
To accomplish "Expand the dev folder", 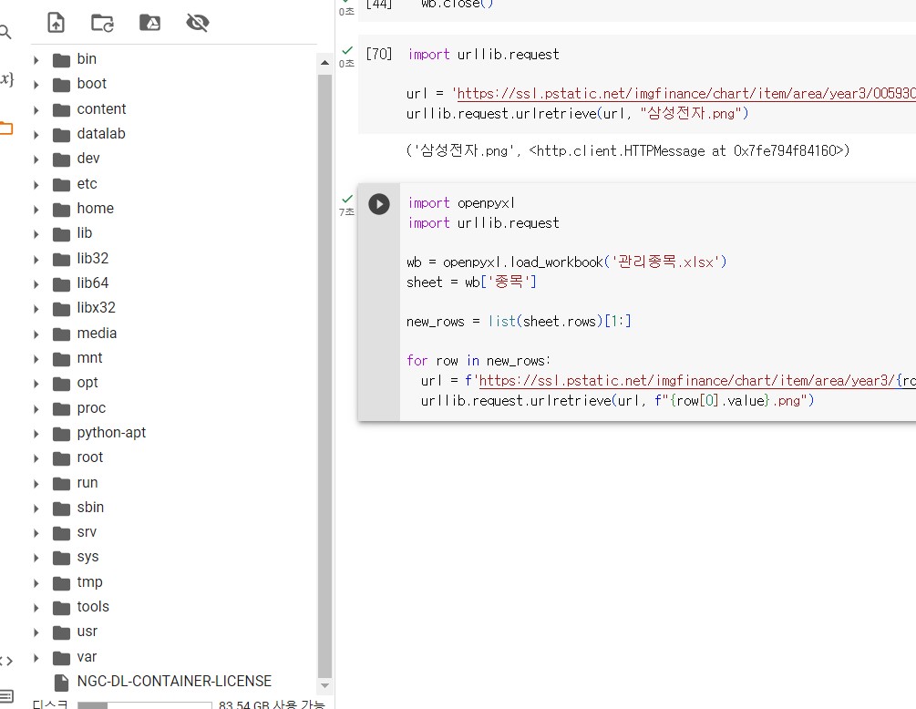I will coord(36,159).
